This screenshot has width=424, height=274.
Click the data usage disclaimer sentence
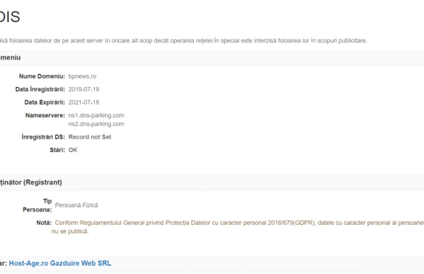[x=183, y=41]
